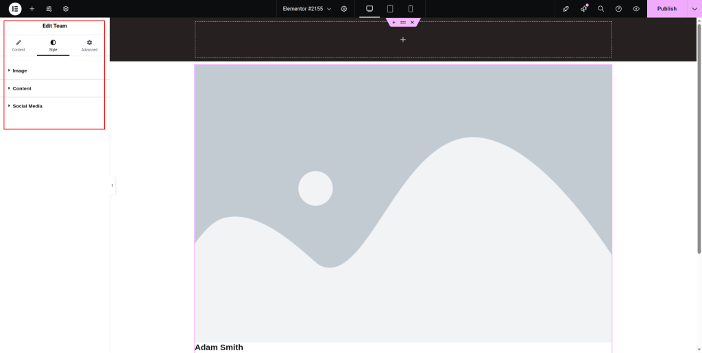Viewport: 702px width, 353px height.
Task: Open the Finder search icon
Action: tap(601, 8)
